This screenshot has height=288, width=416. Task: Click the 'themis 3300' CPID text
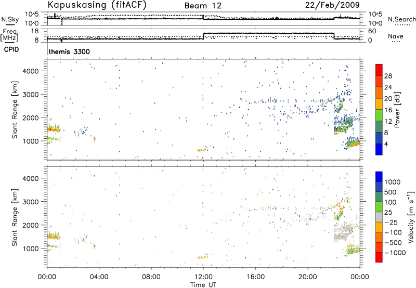pos(69,51)
